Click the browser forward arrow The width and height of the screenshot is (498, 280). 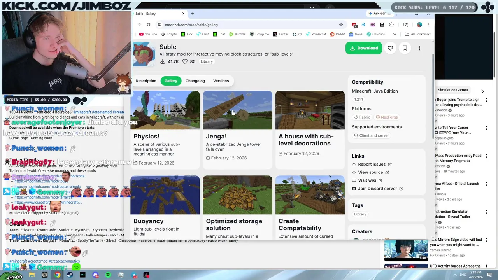139,24
